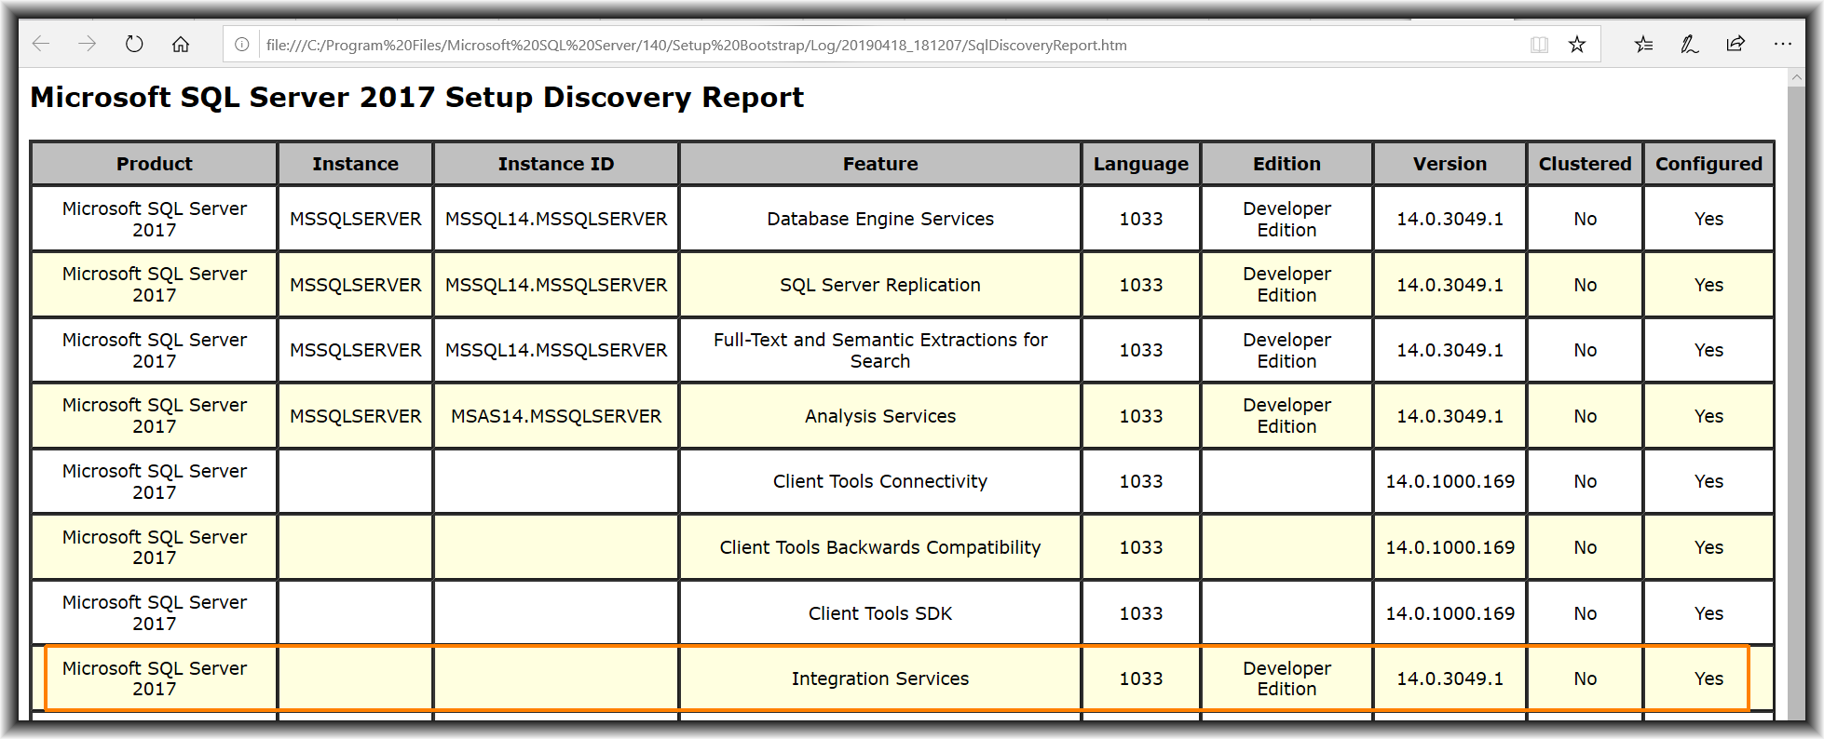Open Add notes pen icon
1824x739 pixels.
click(x=1690, y=44)
